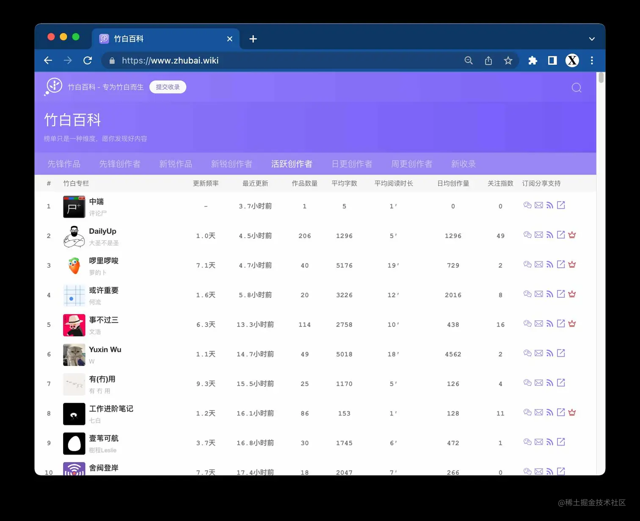The width and height of the screenshot is (640, 521).
Task: Open RSS feed icon for Yuxin Wu row
Action: click(549, 353)
